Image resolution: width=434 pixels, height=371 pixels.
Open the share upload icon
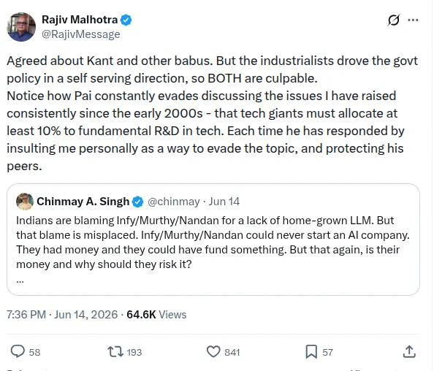click(409, 351)
